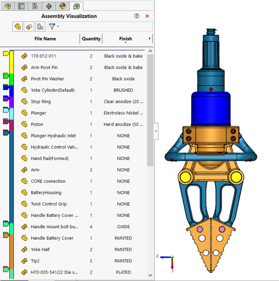Click the CORE connection part icon

[24, 181]
